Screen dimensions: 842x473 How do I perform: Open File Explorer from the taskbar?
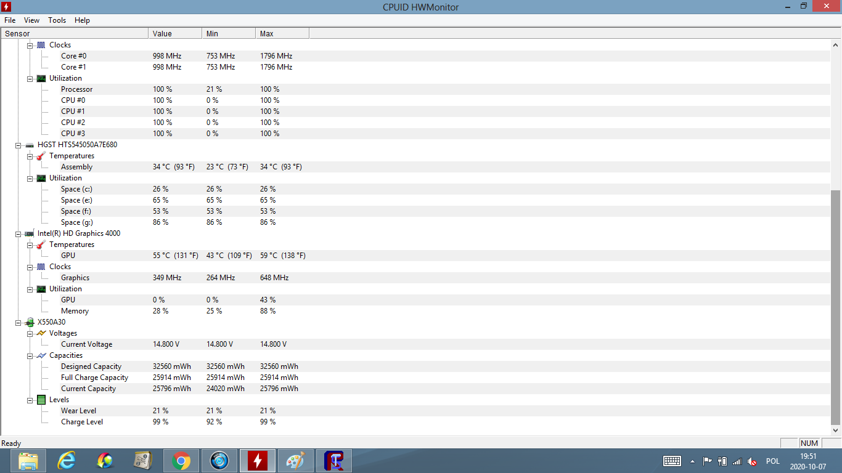(x=28, y=461)
